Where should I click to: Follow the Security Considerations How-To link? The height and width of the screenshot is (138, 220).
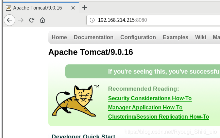click(150, 98)
